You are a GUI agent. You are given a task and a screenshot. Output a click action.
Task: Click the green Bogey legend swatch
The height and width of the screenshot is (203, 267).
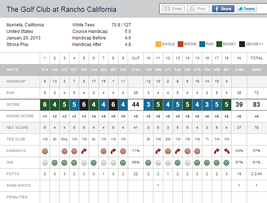(x=220, y=44)
